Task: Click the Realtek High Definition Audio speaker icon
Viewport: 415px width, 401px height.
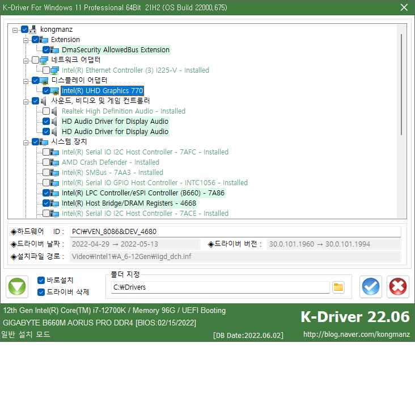Action: point(54,111)
